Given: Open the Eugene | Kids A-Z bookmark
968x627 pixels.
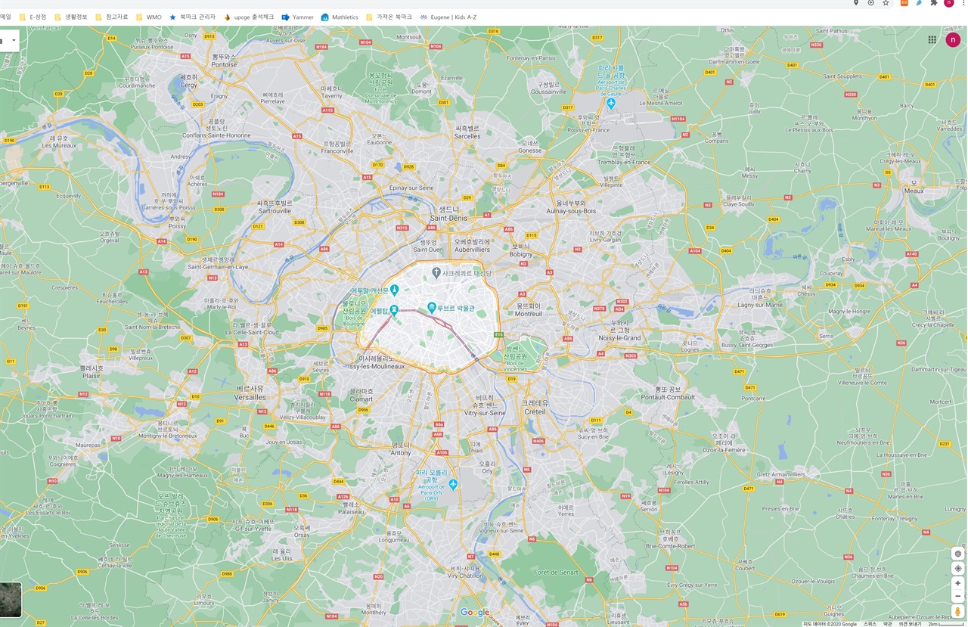Looking at the screenshot, I should pos(448,17).
